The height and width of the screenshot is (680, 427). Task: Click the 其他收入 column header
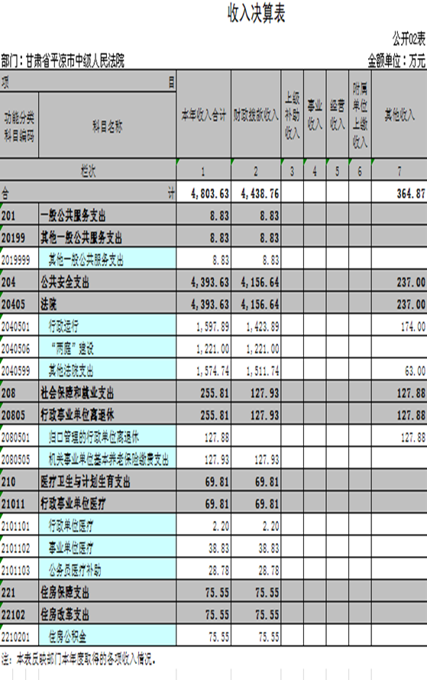[400, 115]
